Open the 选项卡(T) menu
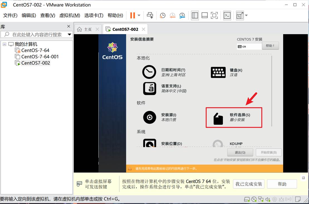Viewport: 309px width, 204px height. [94, 15]
